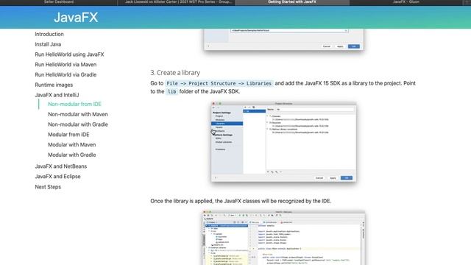Click the partial dialog screenshot above step 3
Image resolution: width=471 pixels, height=265 pixels.
283,39
